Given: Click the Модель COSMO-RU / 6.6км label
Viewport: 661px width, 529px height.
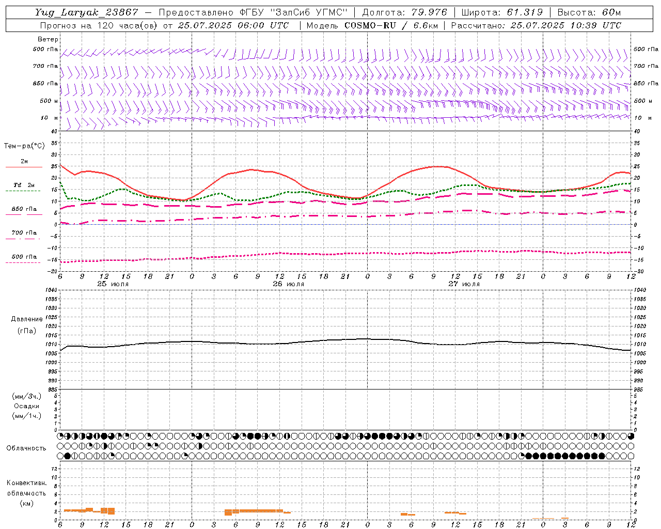Looking at the screenshot, I should tap(373, 25).
